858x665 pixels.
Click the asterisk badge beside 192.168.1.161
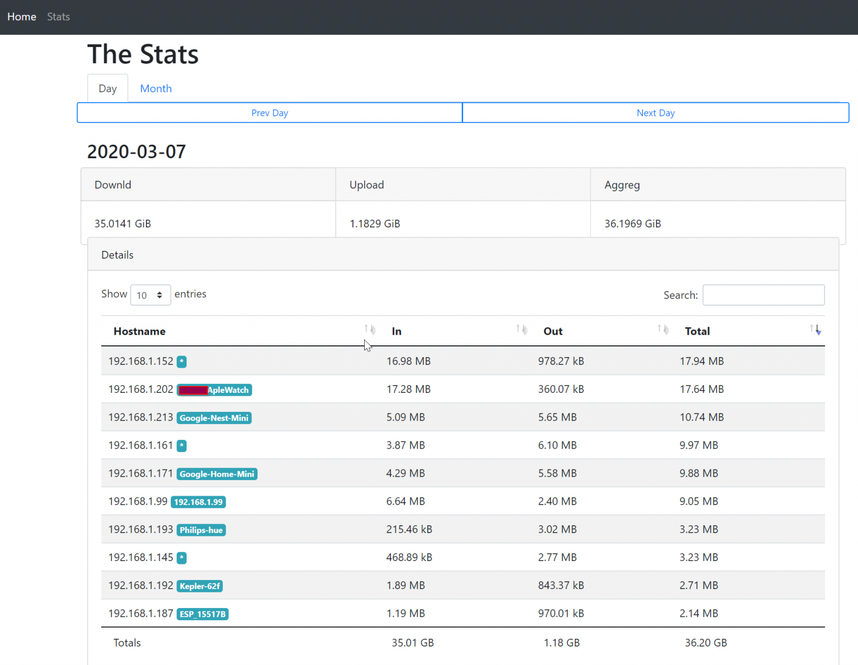click(182, 446)
